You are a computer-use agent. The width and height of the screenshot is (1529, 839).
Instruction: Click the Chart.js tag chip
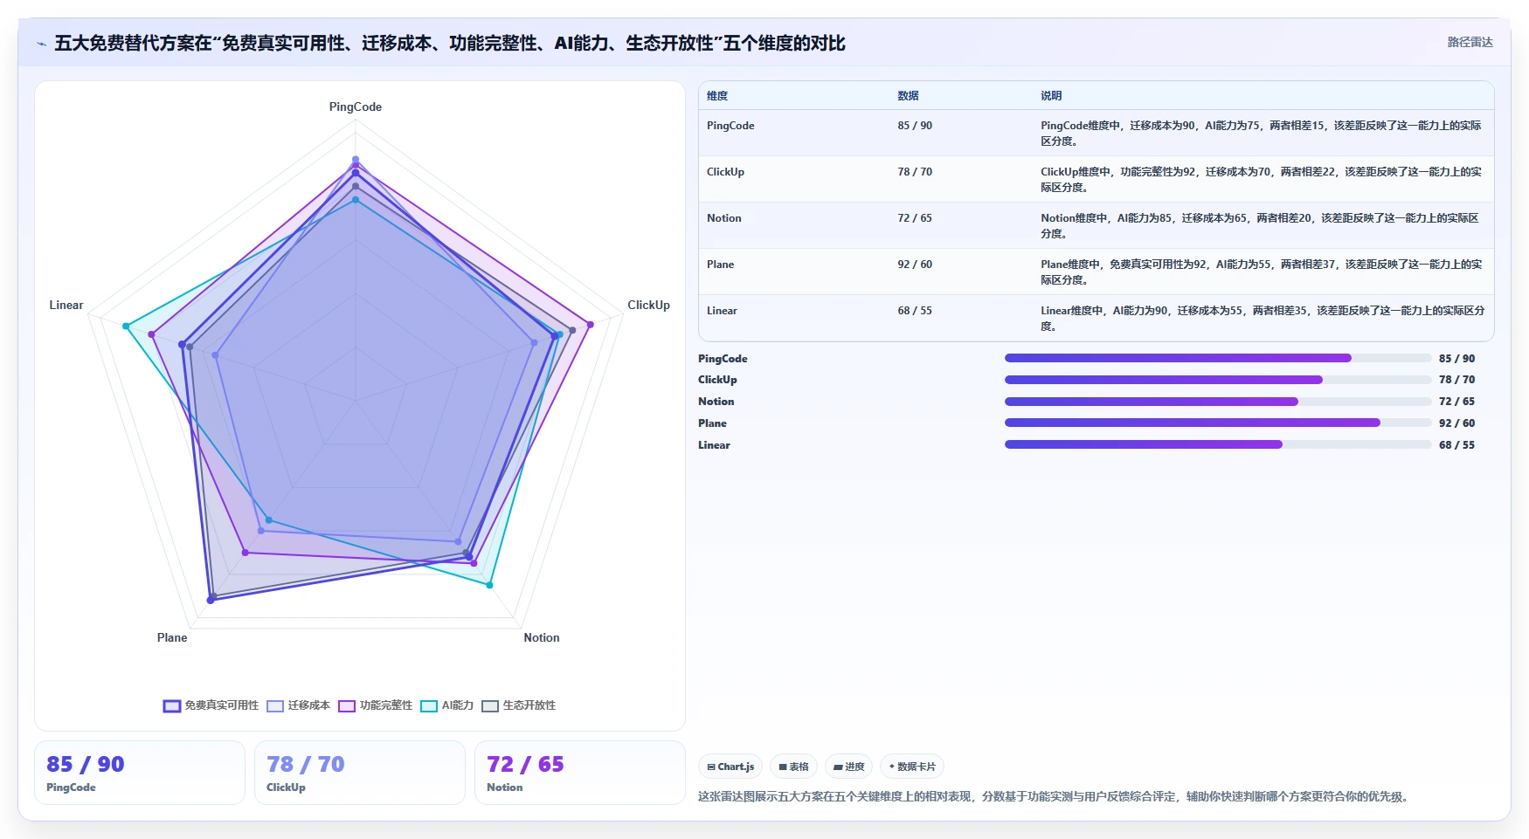(x=730, y=767)
